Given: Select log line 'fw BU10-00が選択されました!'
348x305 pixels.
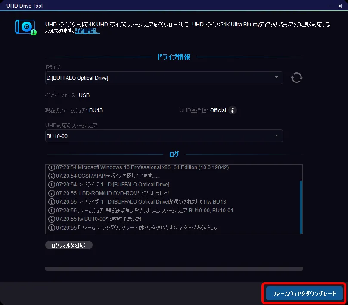Looking at the screenshot, I should (x=99, y=219).
